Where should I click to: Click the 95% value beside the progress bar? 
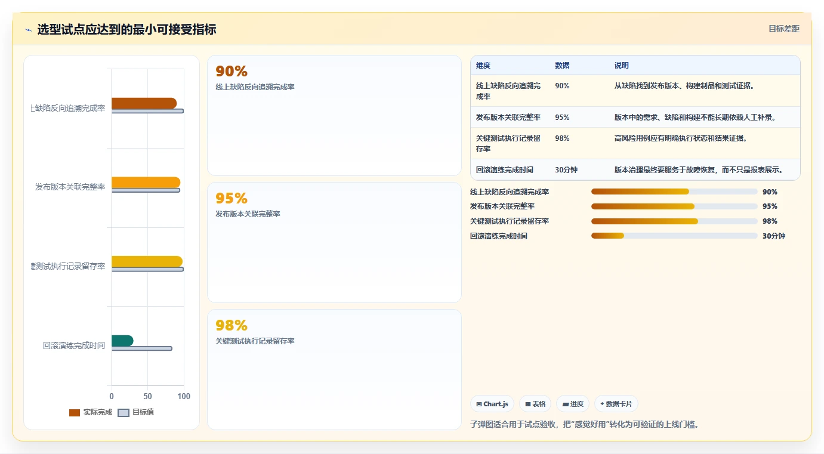pos(770,206)
